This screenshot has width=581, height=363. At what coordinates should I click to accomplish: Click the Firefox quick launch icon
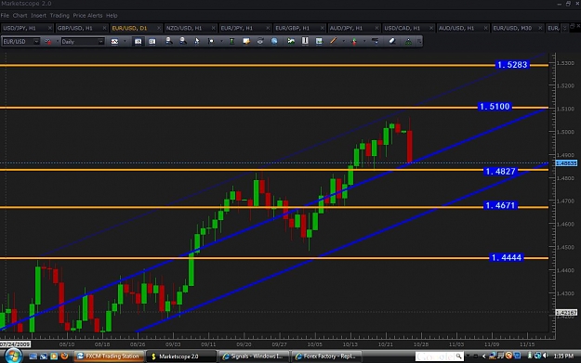tap(64, 356)
